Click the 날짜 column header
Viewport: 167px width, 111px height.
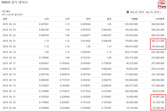(x=5, y=19)
